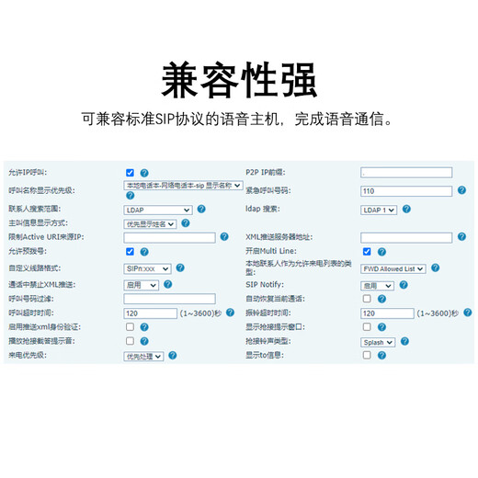This screenshot has width=478, height=478.
Task: Open the FWD Allowed List dropdown
Action: 393,268
